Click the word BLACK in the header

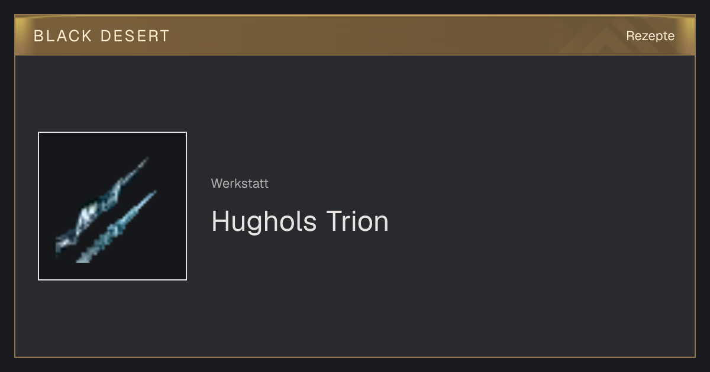click(x=63, y=36)
